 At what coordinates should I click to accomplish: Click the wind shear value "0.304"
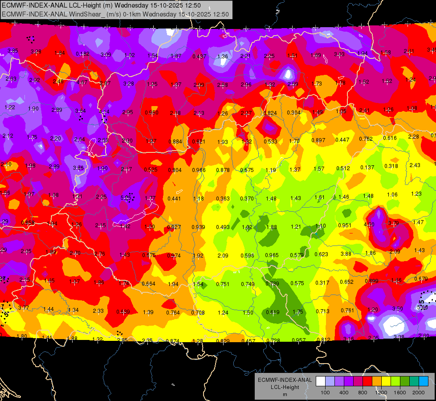(293, 112)
